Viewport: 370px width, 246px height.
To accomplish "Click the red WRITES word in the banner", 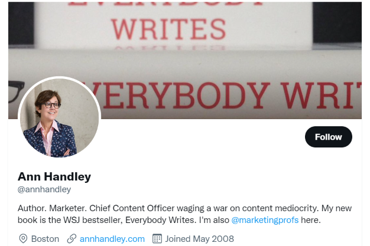I will (168, 29).
